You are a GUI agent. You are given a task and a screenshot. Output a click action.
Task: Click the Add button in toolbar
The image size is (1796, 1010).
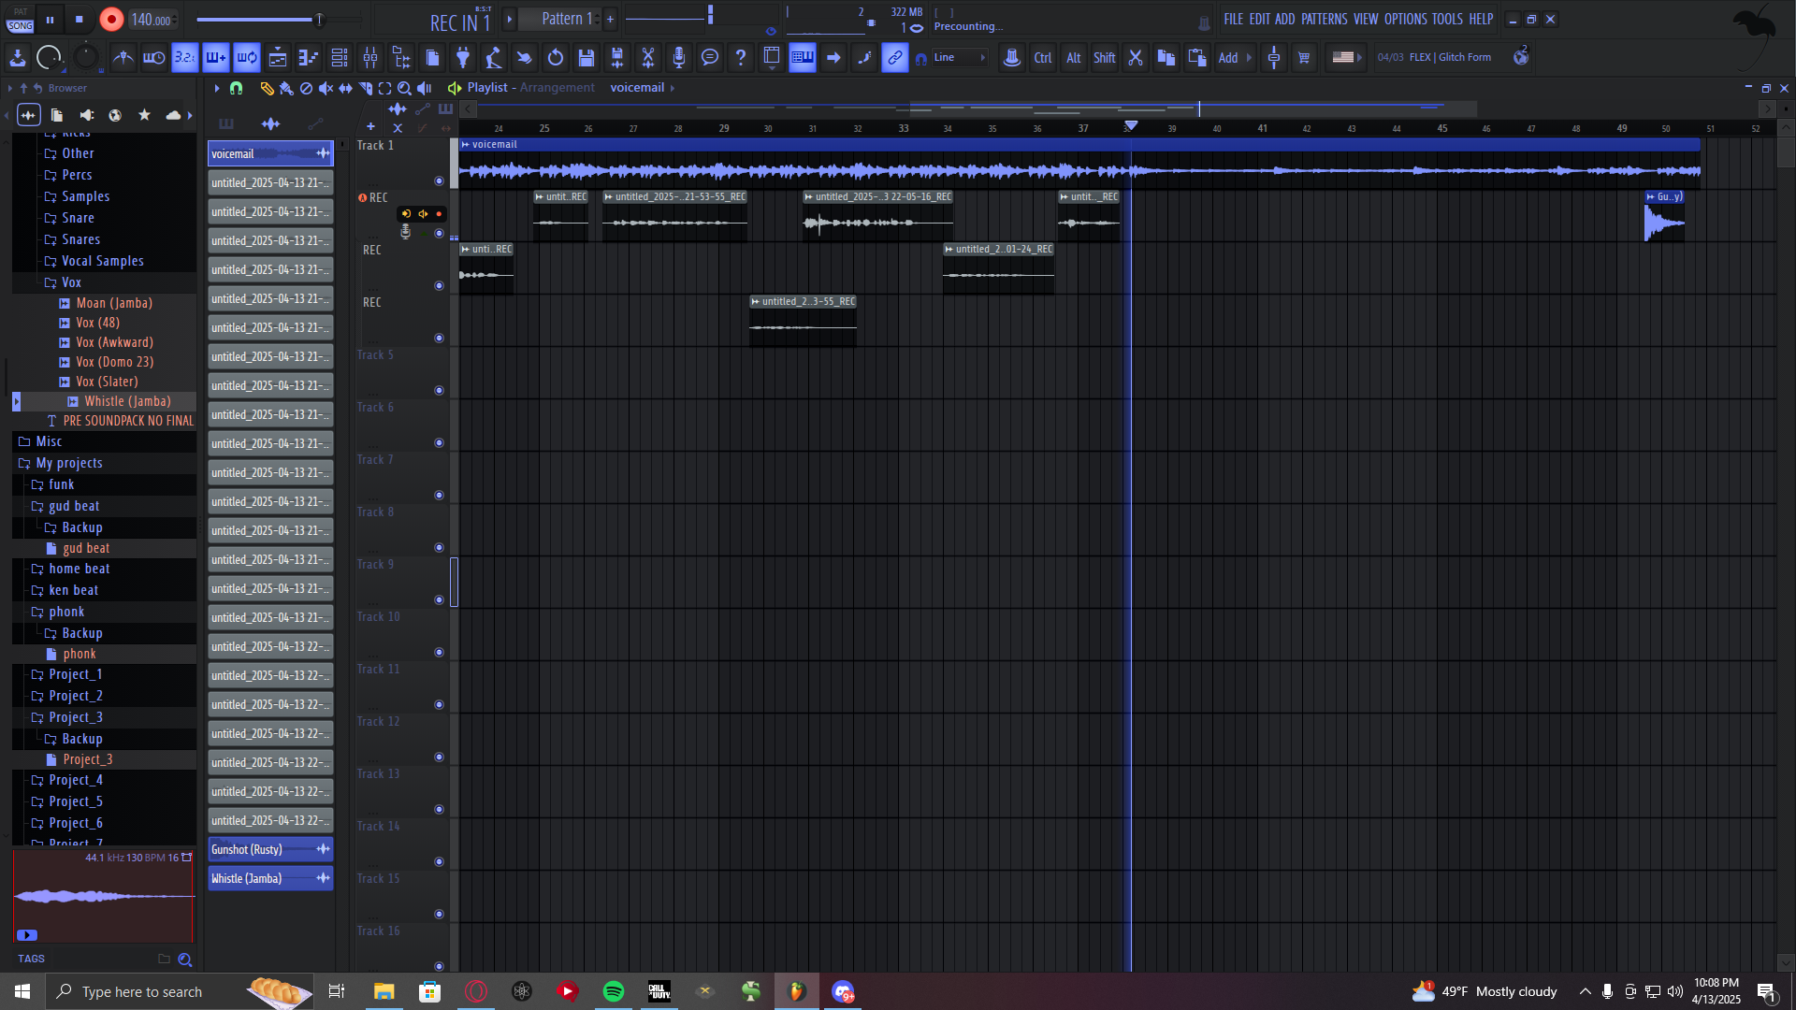tap(1228, 58)
